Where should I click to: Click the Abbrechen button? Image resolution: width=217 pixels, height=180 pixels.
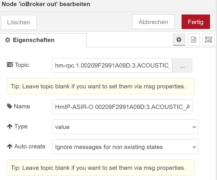pos(153,22)
